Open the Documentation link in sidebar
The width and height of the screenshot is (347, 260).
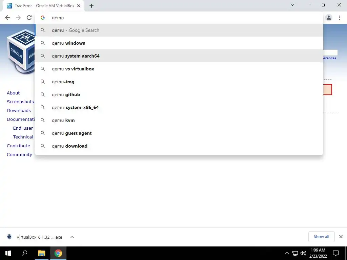click(x=21, y=120)
